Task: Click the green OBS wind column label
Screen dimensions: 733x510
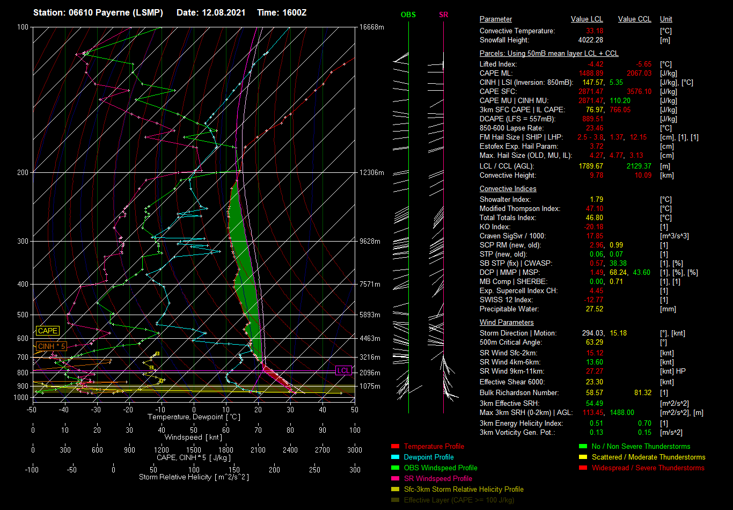Action: click(408, 15)
